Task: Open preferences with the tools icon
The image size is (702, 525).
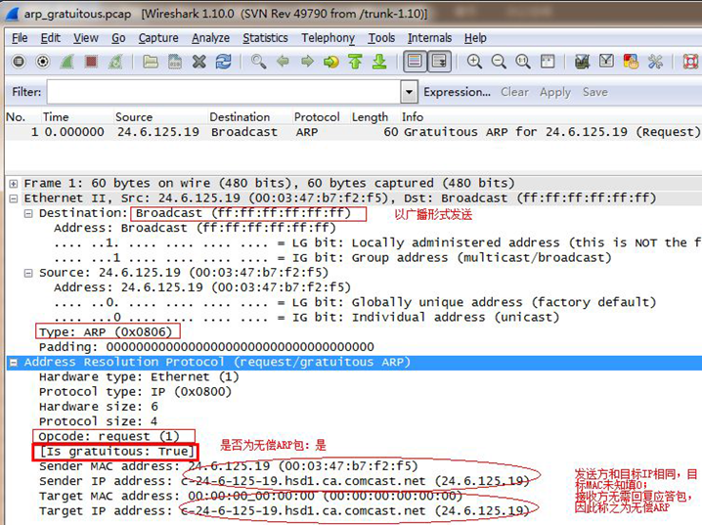Action: [655, 62]
